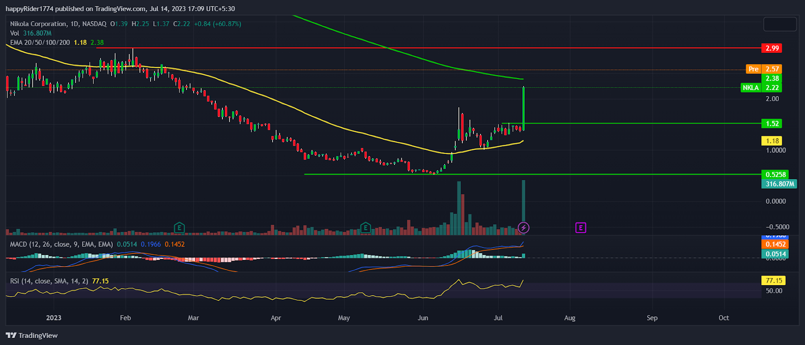Click the 316.807M volume label on the axis
The width and height of the screenshot is (805, 345).
point(779,184)
